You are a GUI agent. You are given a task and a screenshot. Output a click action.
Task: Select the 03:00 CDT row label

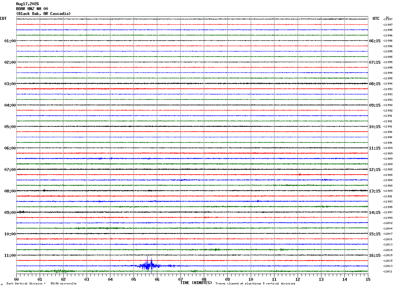pos(10,84)
